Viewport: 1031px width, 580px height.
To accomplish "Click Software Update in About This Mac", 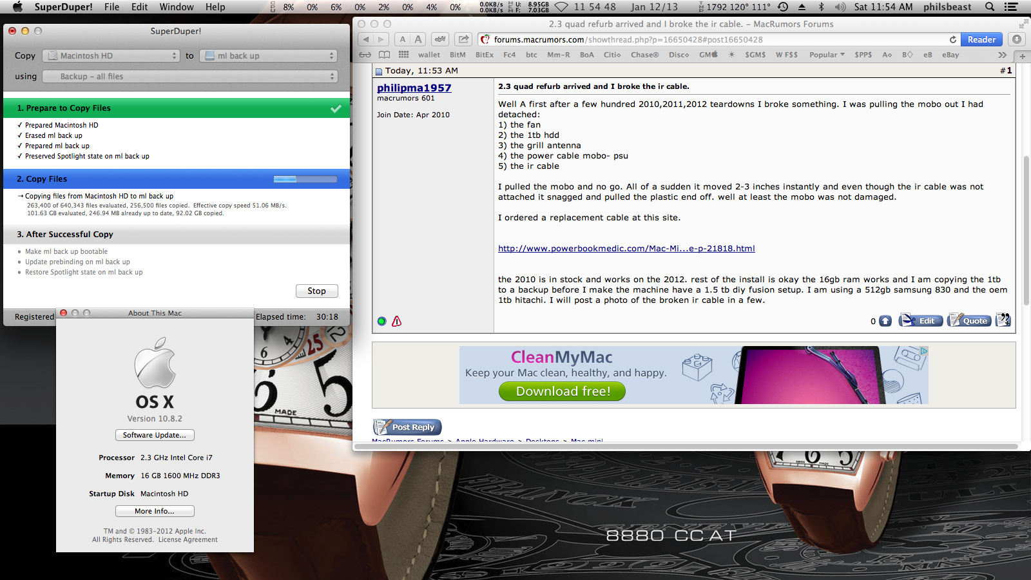I will point(155,435).
